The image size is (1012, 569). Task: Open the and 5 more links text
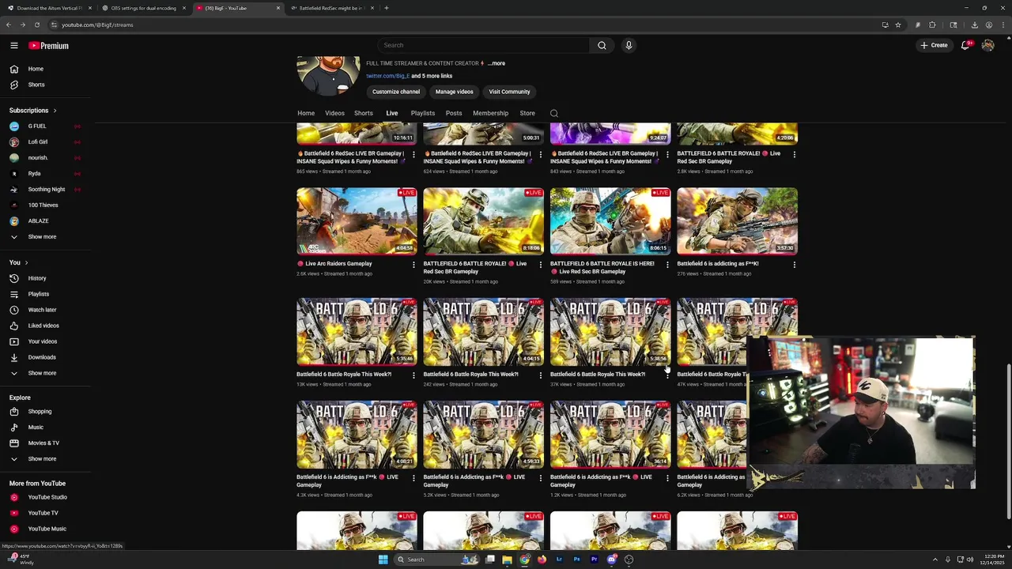(x=432, y=76)
